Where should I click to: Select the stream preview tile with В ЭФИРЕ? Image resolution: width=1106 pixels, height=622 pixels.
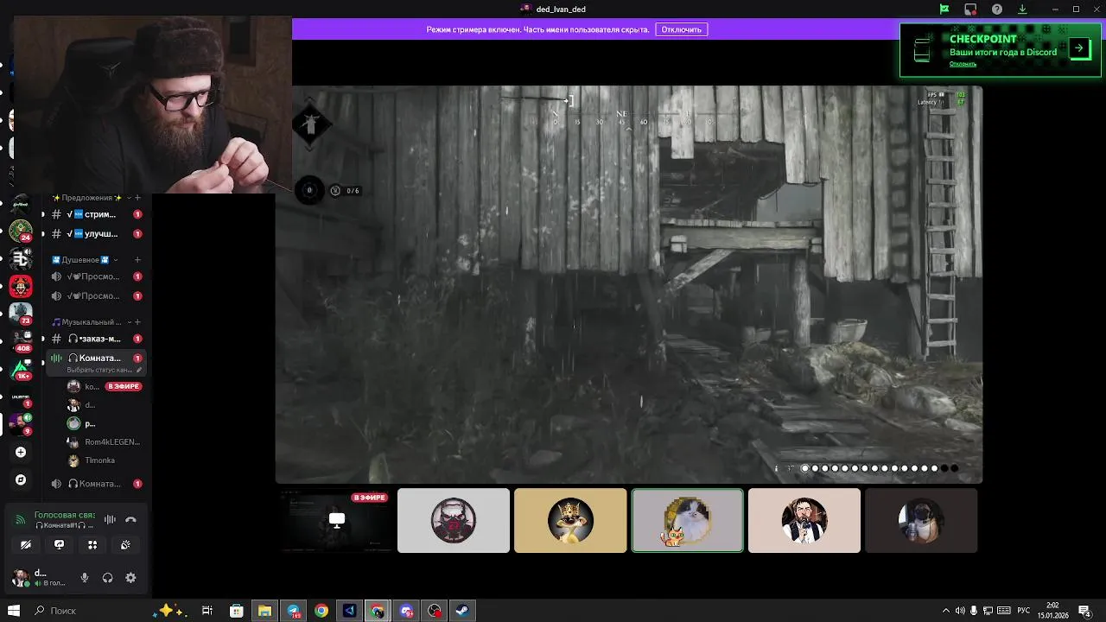coord(336,520)
